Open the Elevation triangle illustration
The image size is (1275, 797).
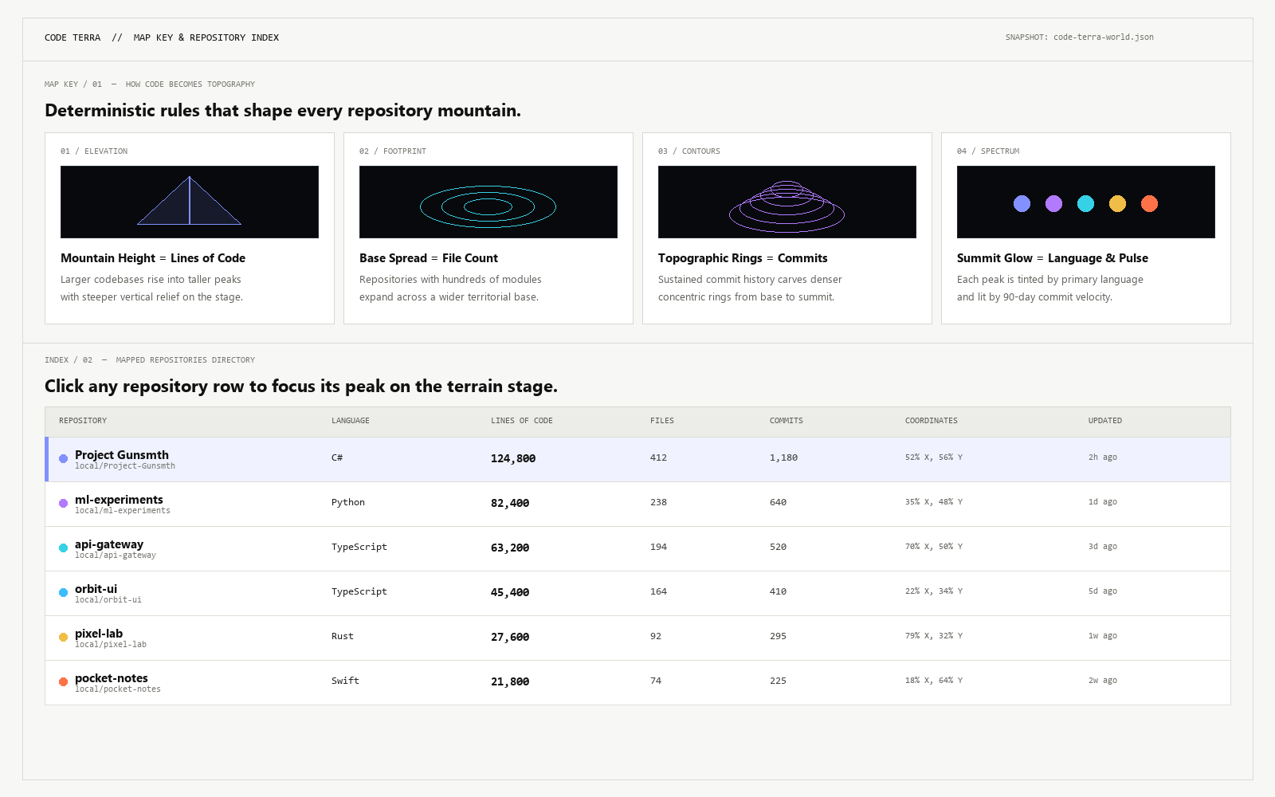[190, 202]
